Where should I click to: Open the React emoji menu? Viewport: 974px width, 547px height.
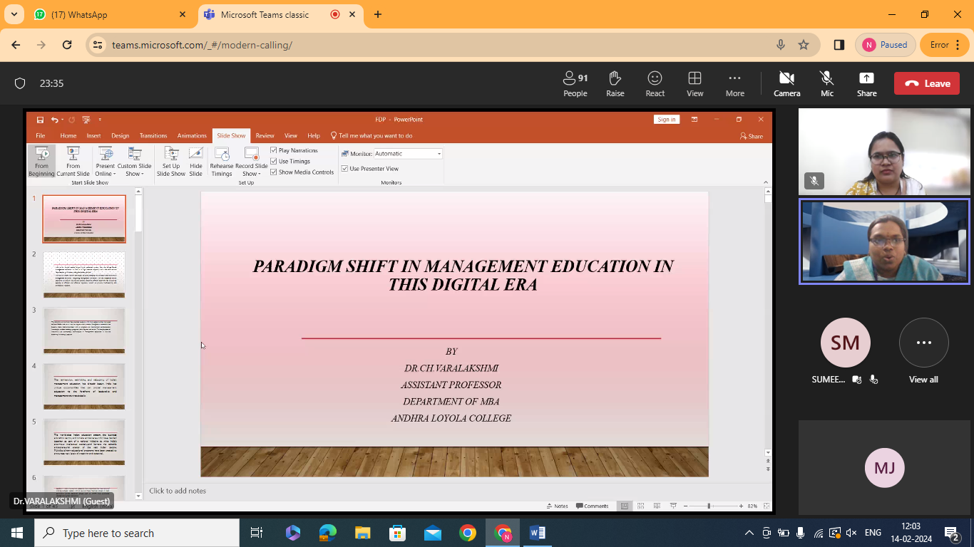coord(655,83)
